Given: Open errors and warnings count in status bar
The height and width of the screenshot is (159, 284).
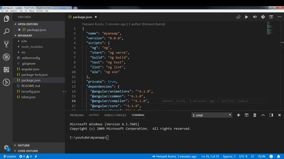Looking at the screenshot, I should 26,156.
